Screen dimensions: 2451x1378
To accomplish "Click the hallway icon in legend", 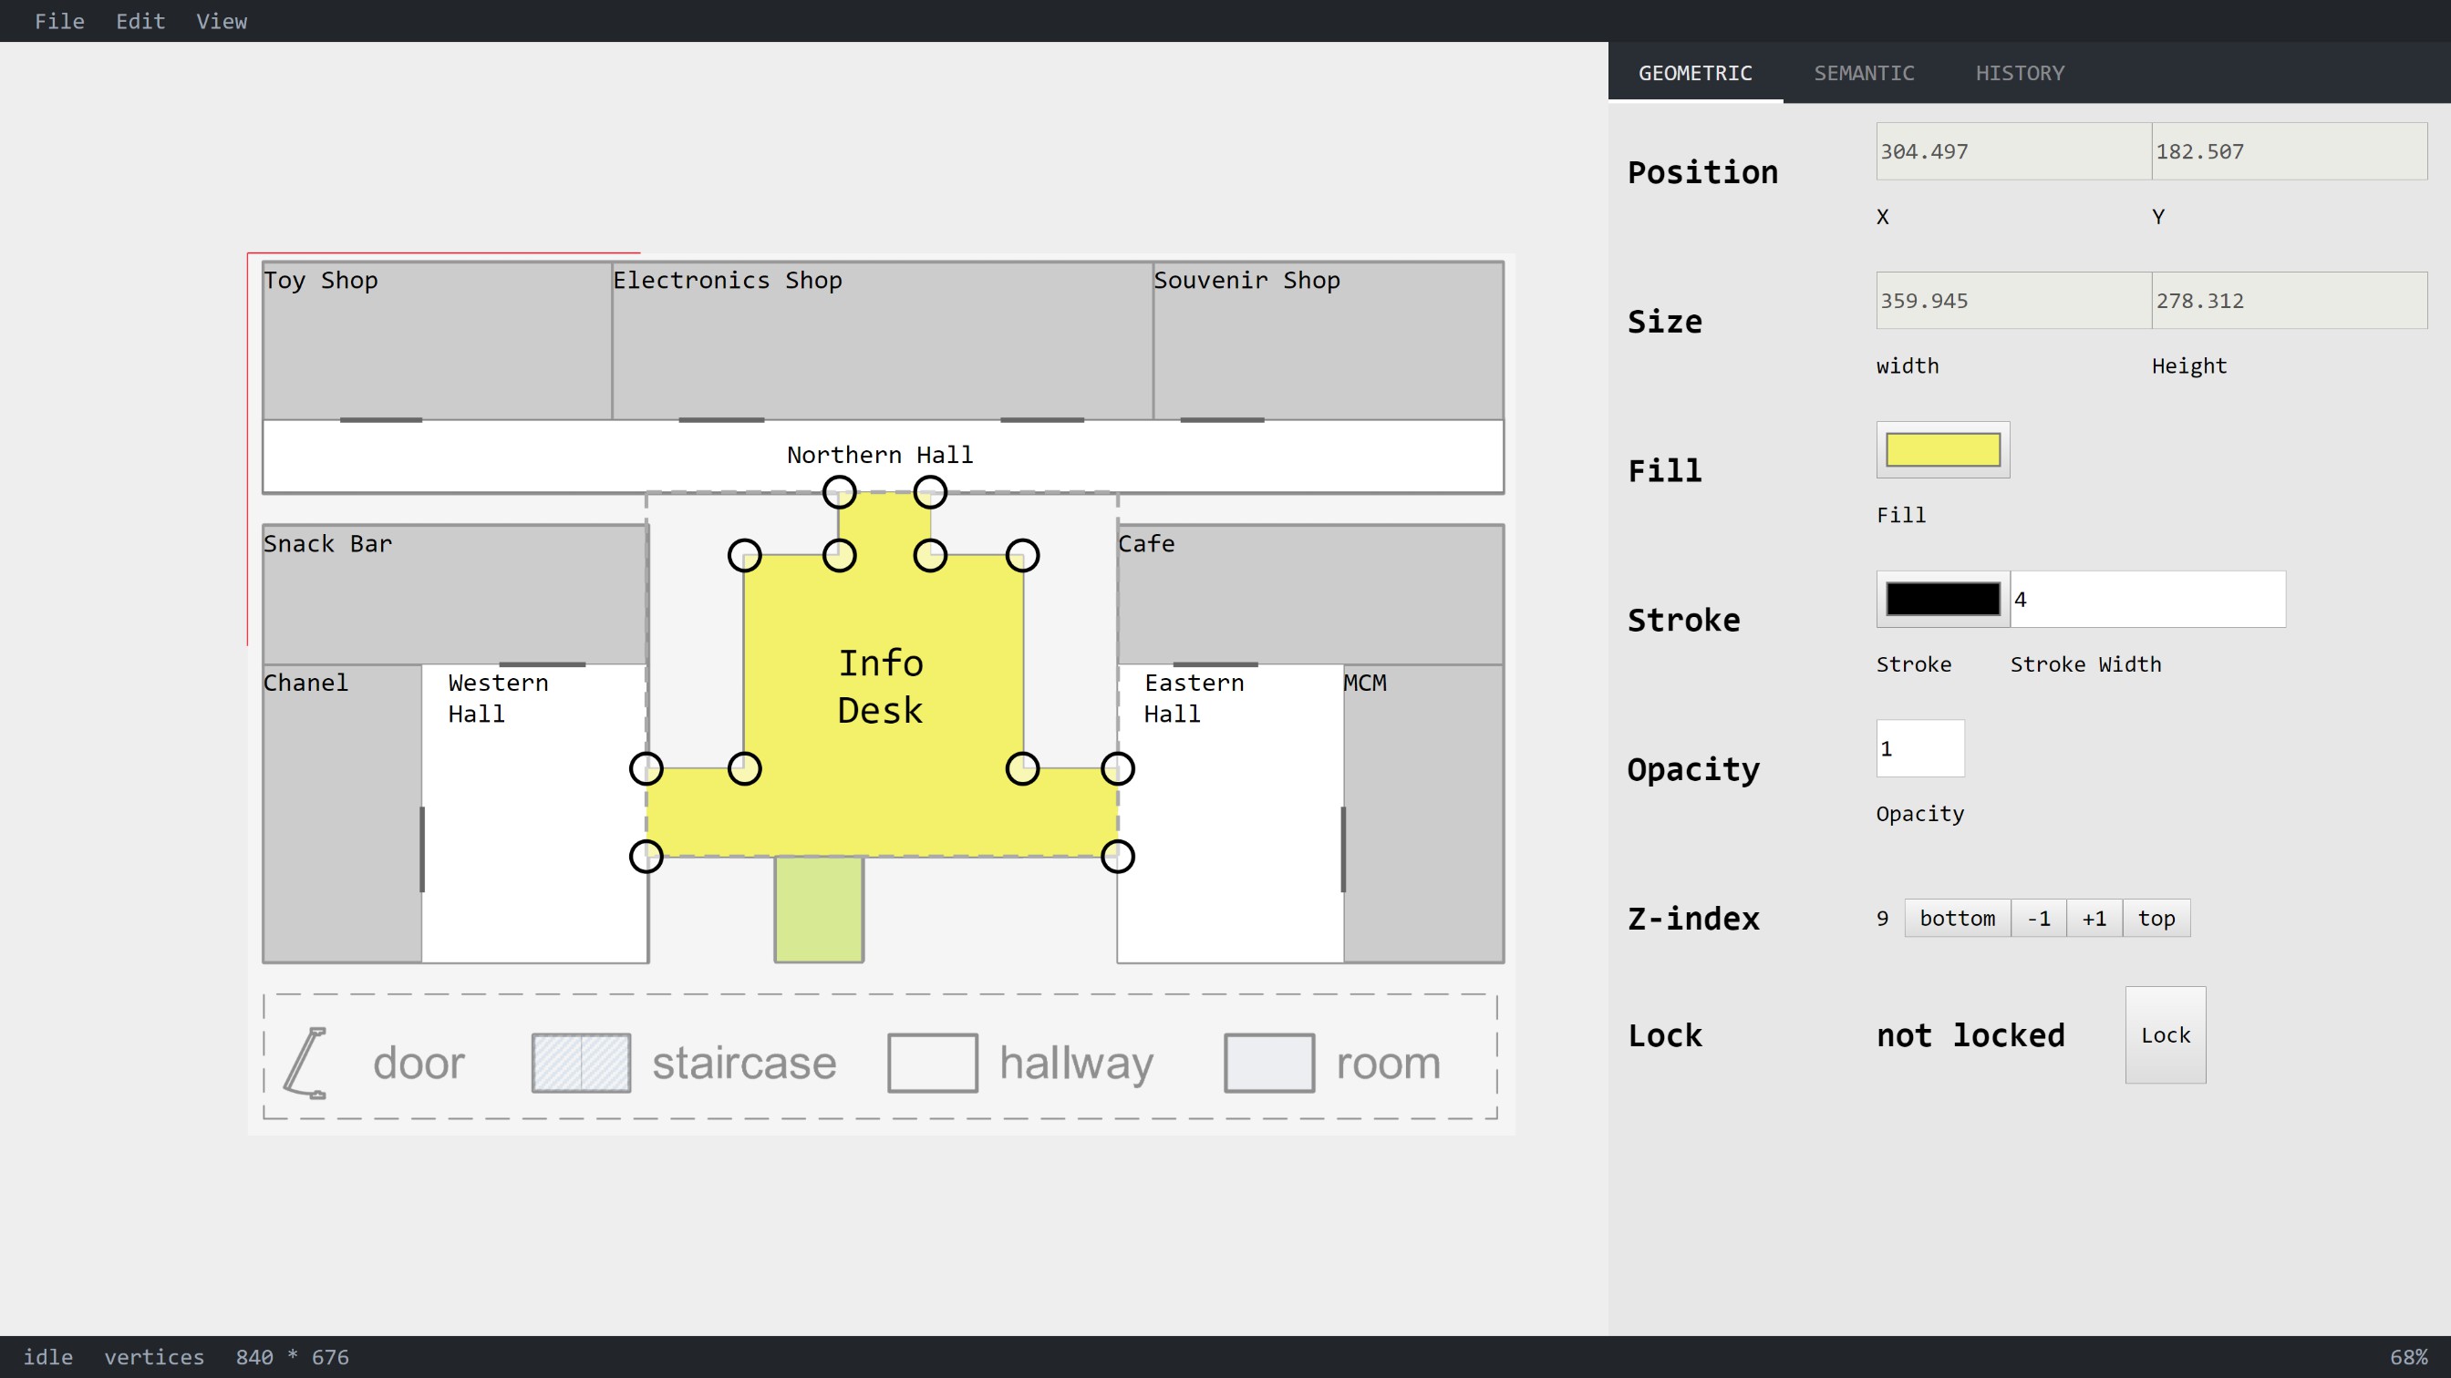I will click(x=933, y=1064).
